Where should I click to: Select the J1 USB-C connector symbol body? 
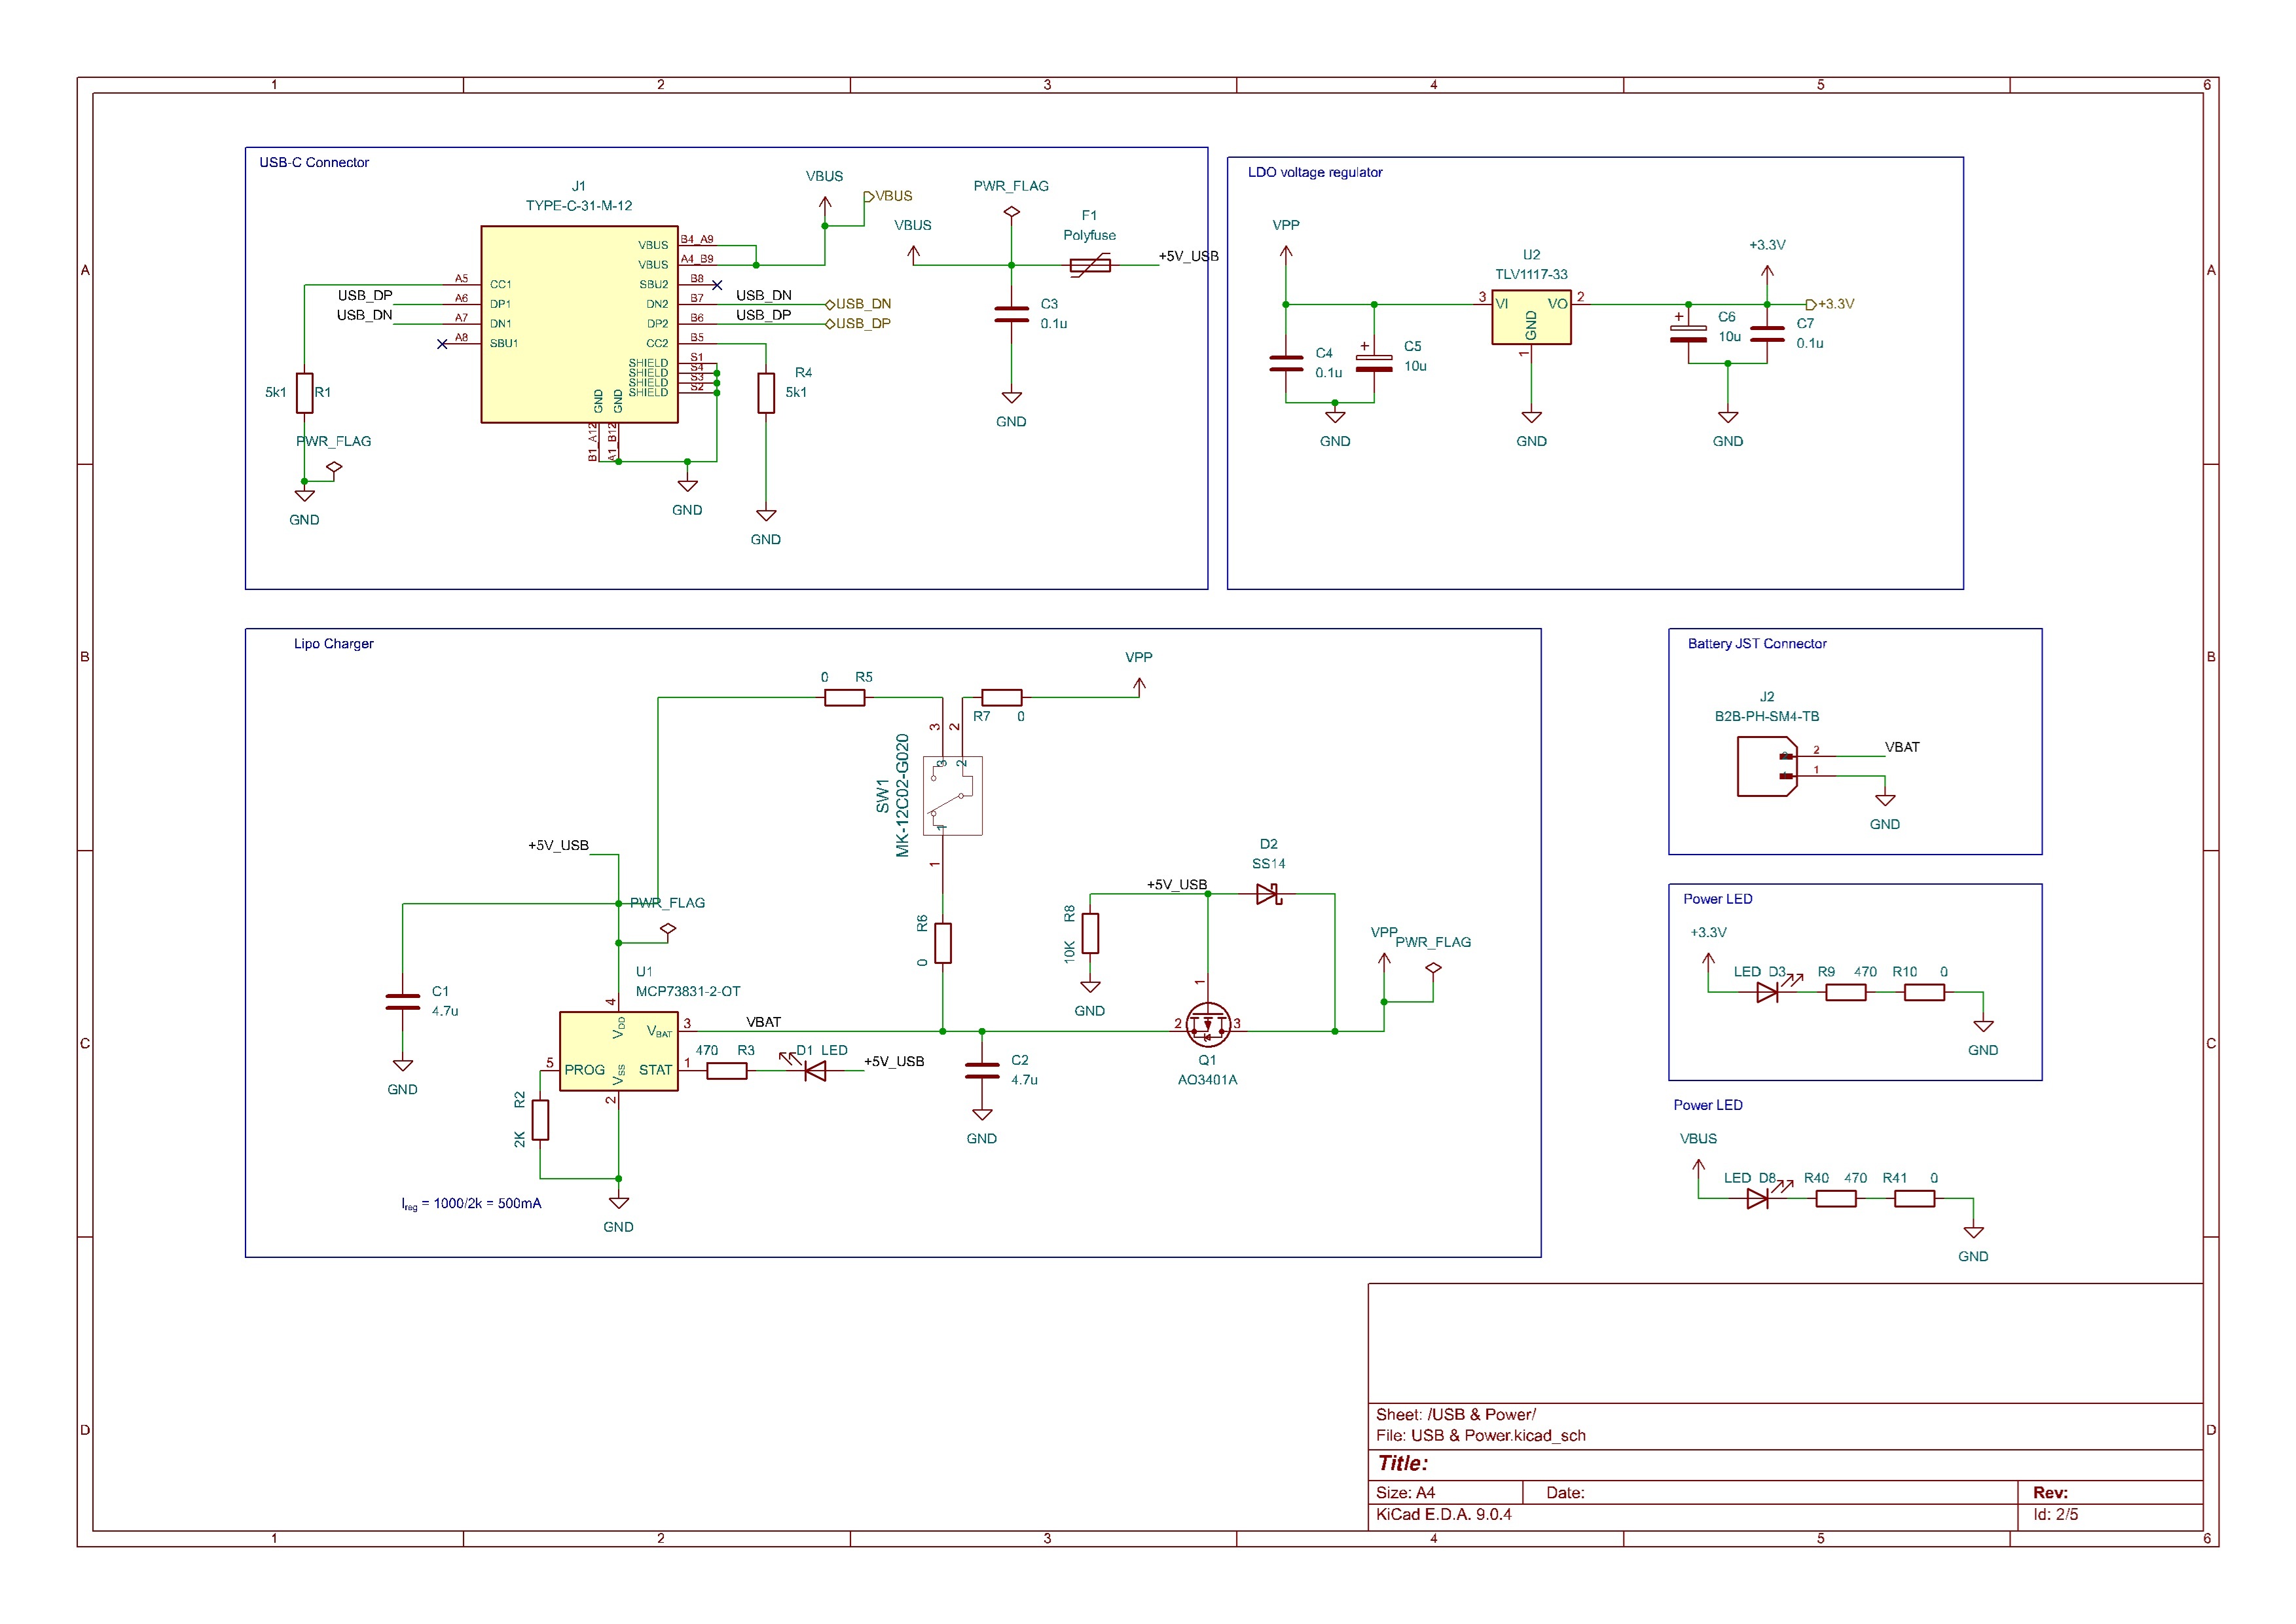[x=579, y=324]
